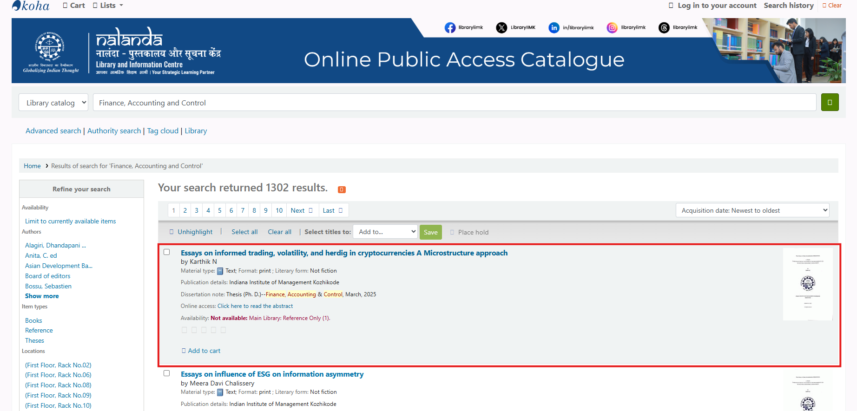This screenshot has width=857, height=411.
Task: Expand the Add to... dropdown
Action: [385, 232]
